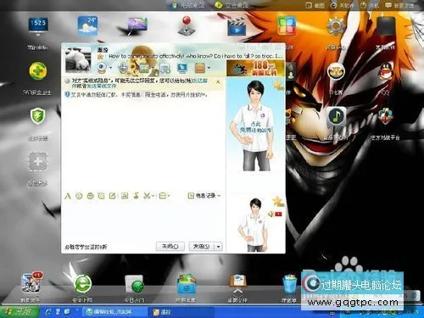Expand the screenshot scissors dropdown arrow
424x318 pixels.
(153, 196)
